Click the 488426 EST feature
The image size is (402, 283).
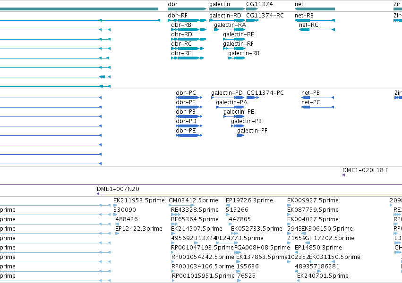coord(117,224)
